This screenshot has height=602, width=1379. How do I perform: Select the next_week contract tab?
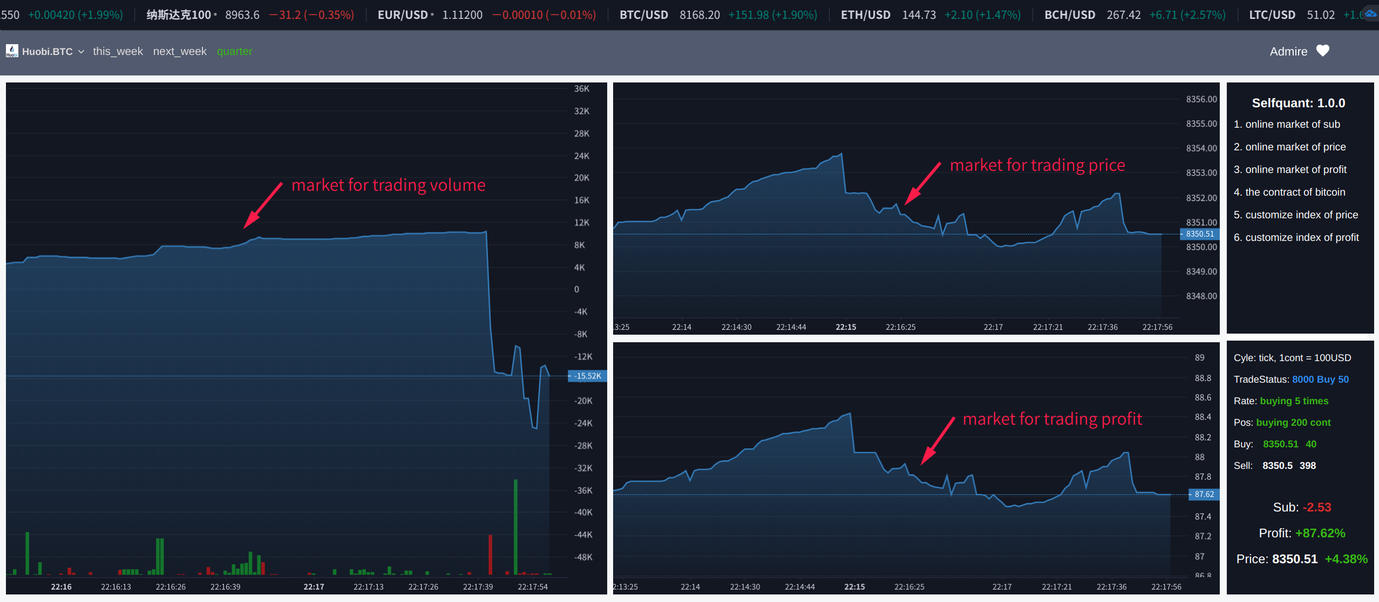(x=180, y=52)
